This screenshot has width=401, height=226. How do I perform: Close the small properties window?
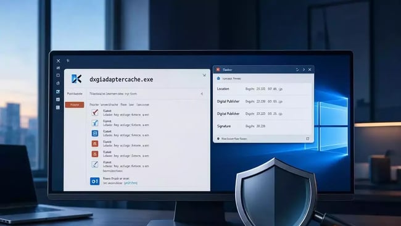(x=310, y=70)
